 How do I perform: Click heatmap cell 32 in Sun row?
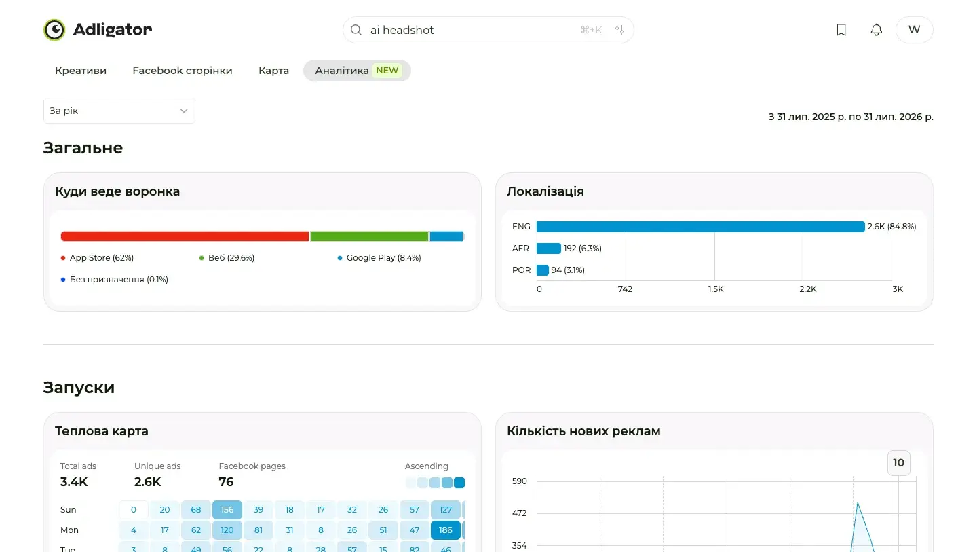tap(352, 510)
